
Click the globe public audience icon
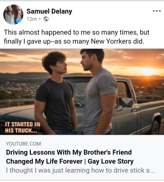[x=46, y=19]
